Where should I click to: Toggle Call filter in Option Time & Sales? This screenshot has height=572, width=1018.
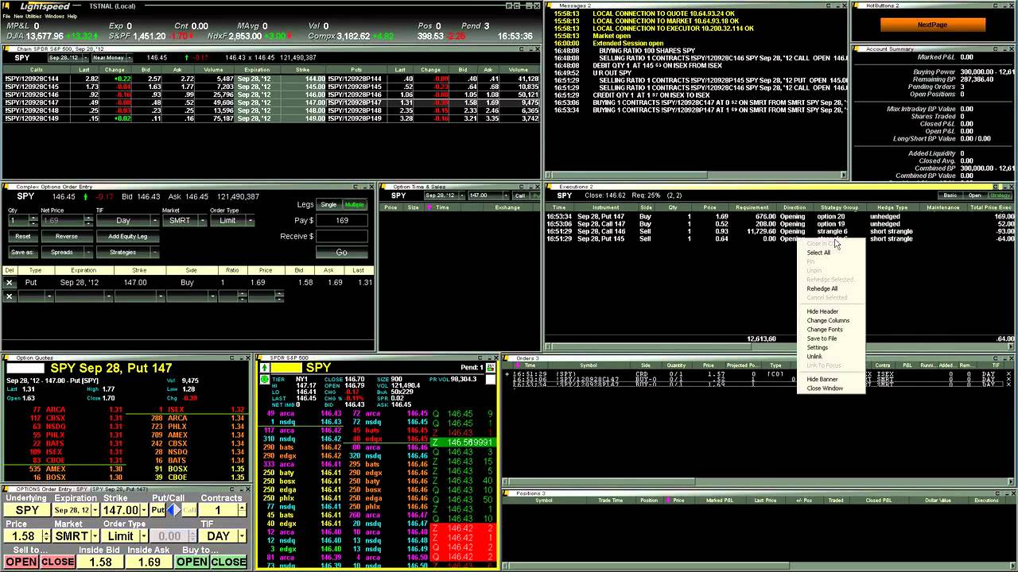[x=521, y=195]
